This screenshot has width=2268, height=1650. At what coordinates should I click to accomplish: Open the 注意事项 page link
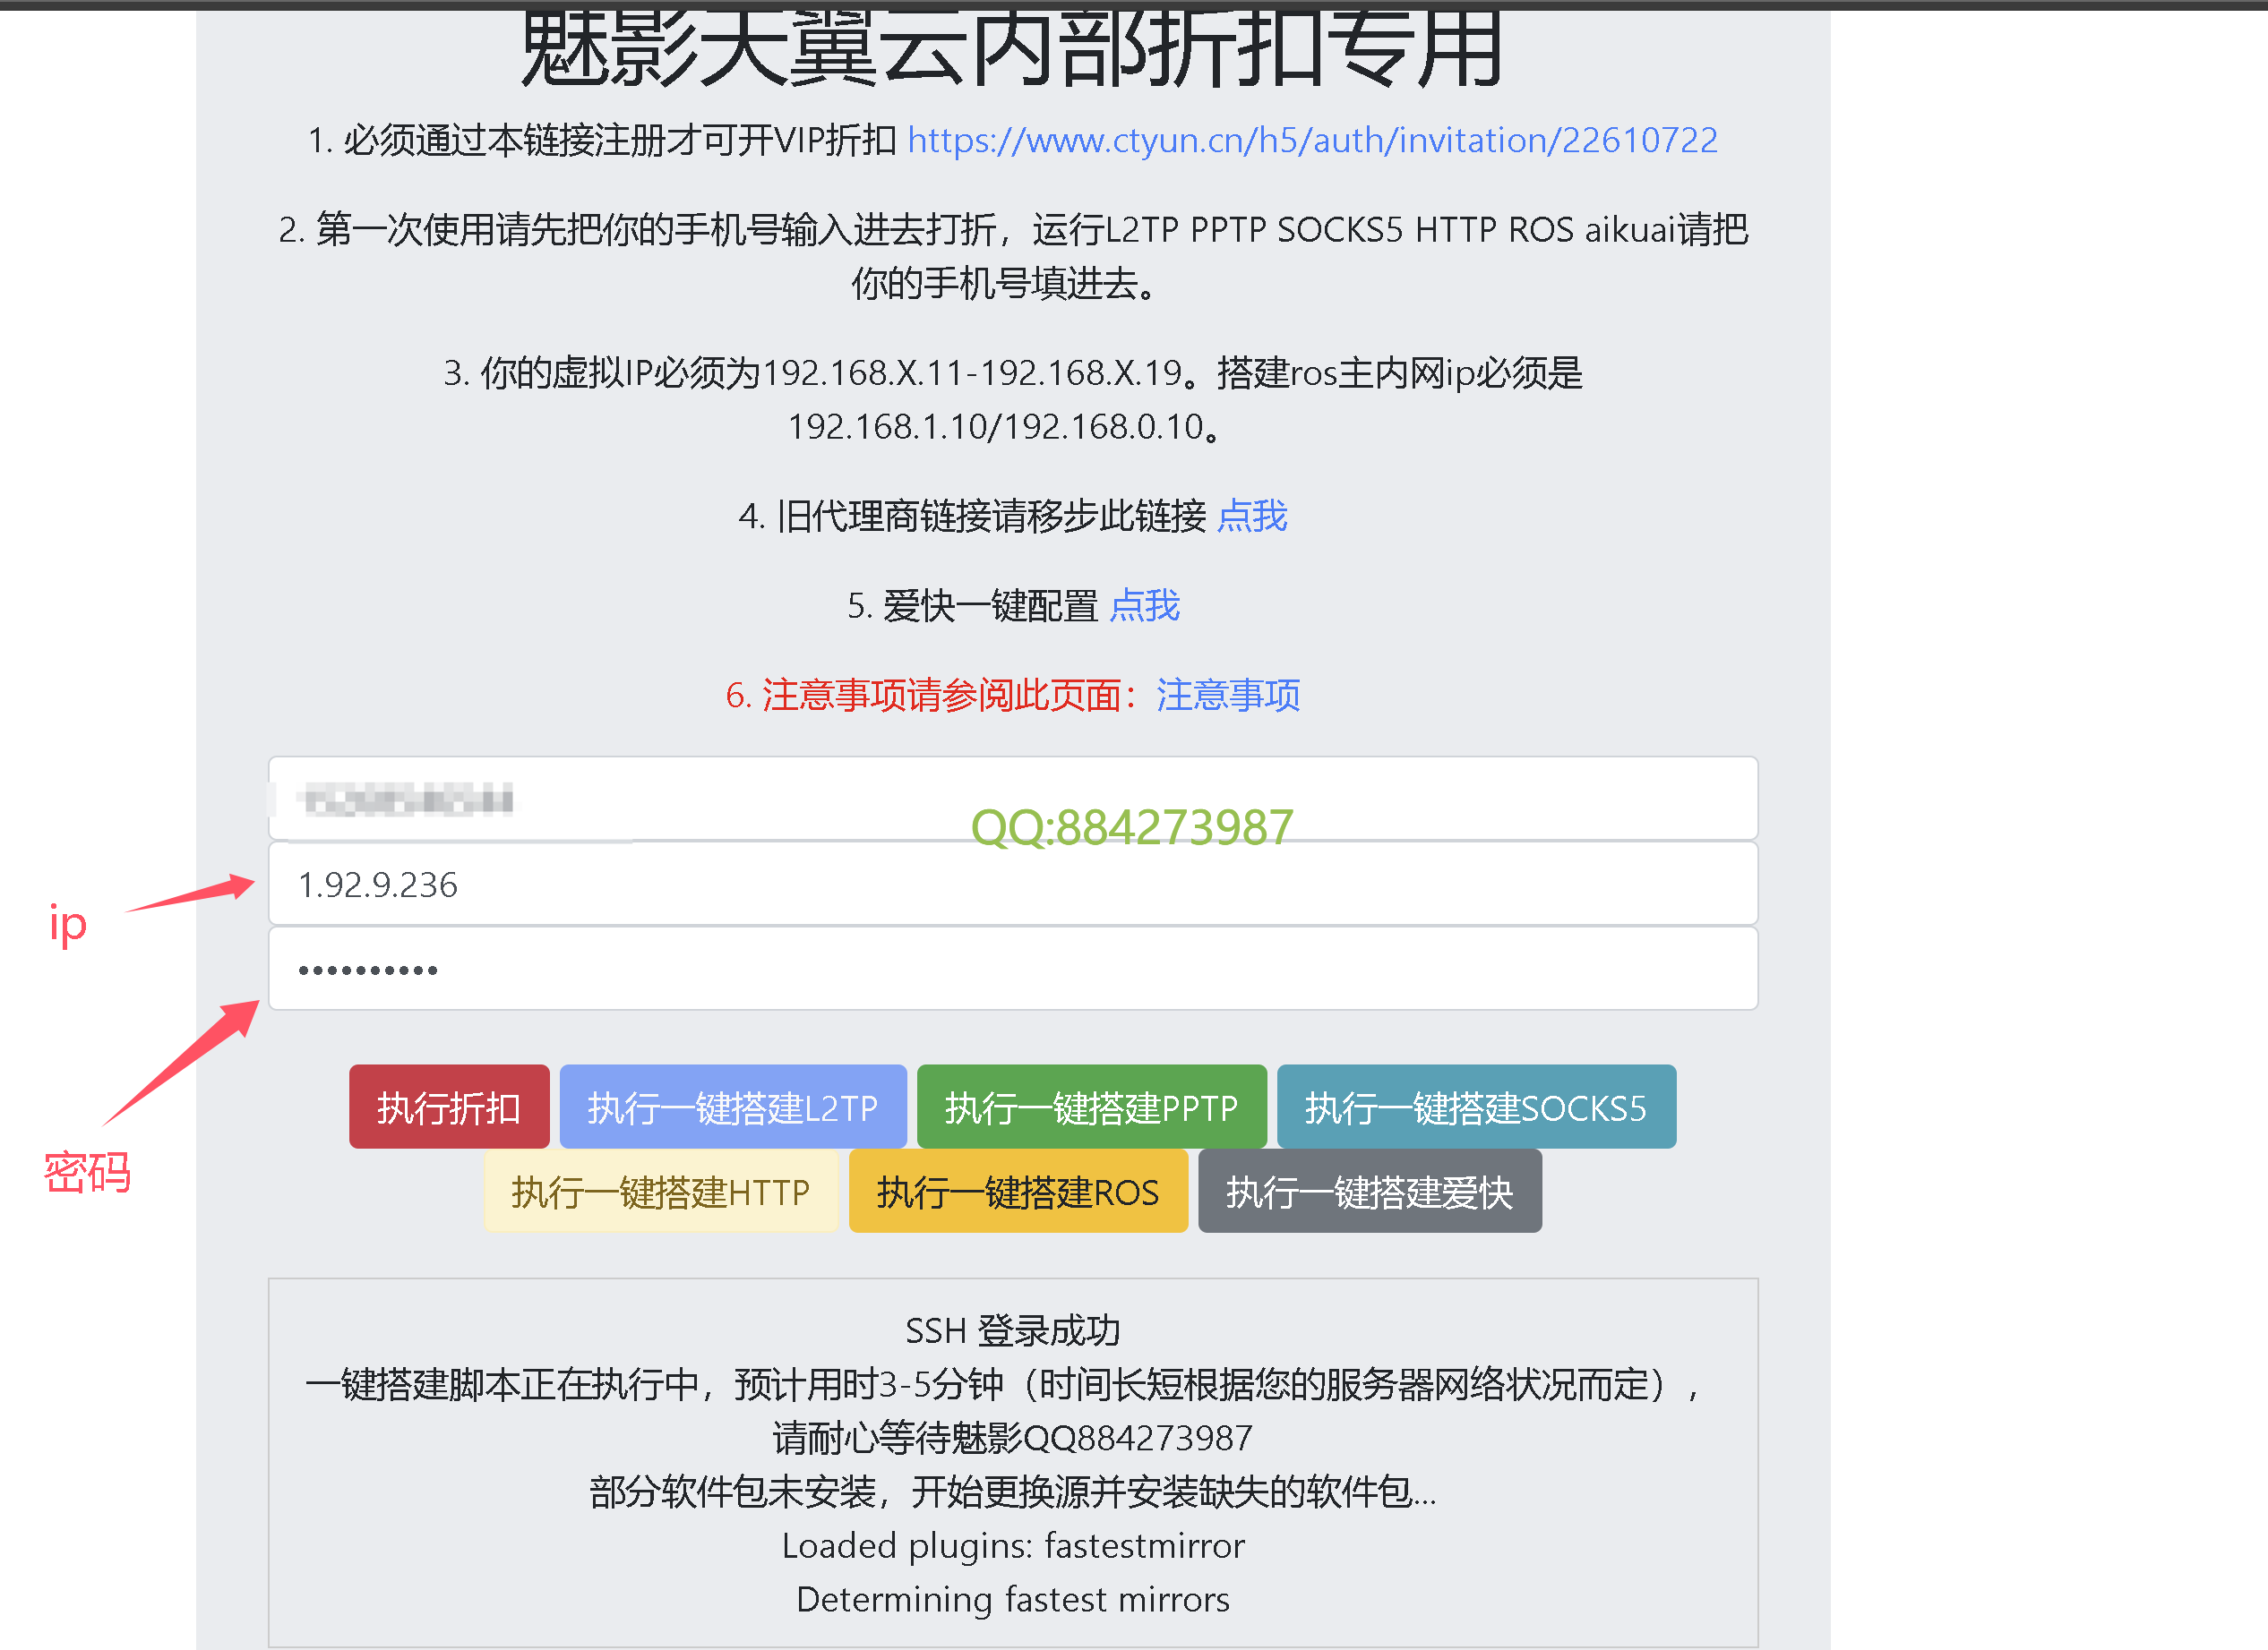[1228, 695]
